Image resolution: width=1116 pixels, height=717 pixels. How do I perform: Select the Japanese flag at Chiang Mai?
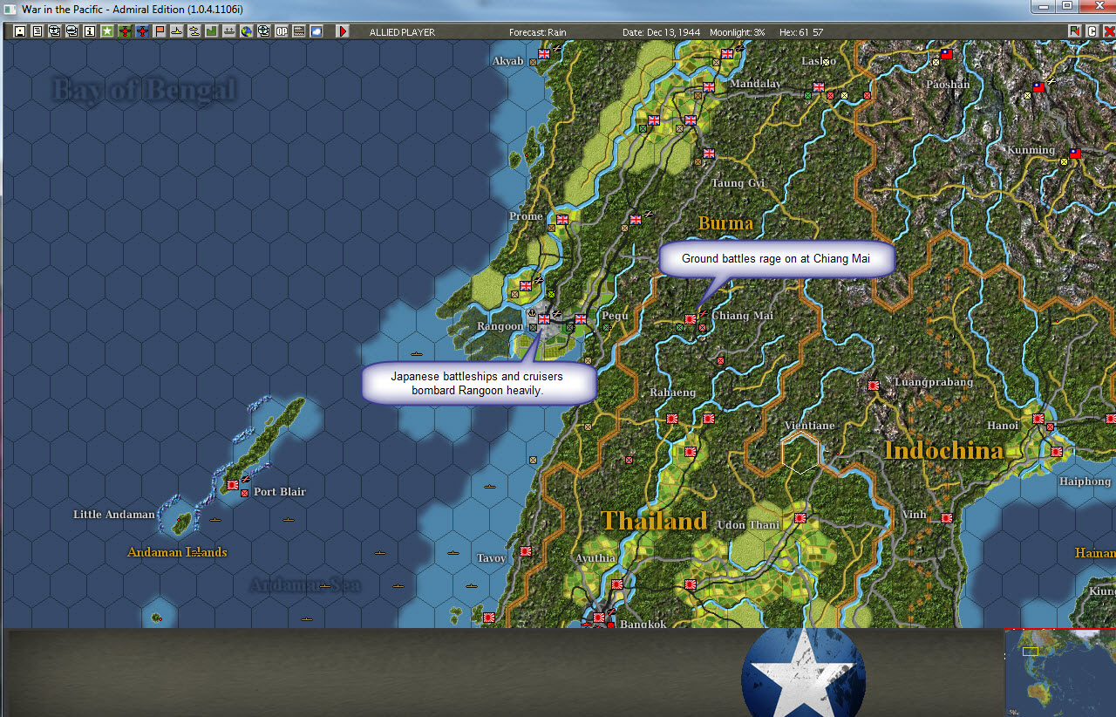pyautogui.click(x=690, y=319)
